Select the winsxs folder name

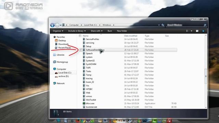click(x=89, y=96)
